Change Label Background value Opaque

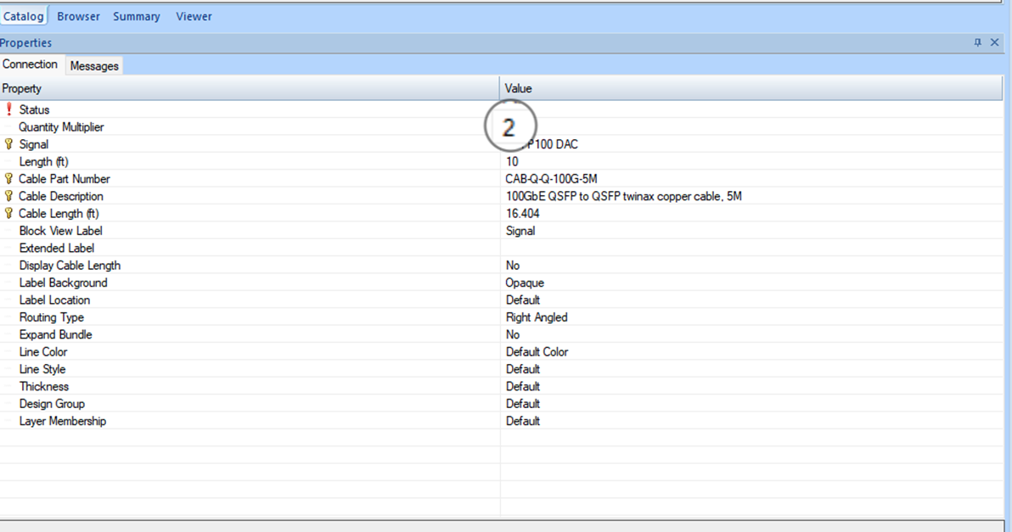point(525,283)
